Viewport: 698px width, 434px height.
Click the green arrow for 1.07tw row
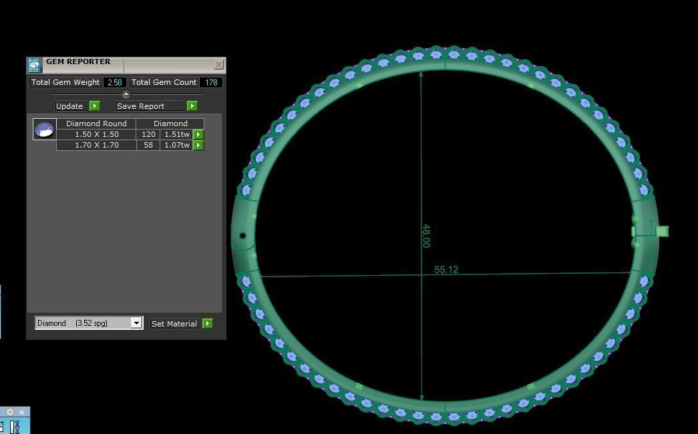click(198, 145)
